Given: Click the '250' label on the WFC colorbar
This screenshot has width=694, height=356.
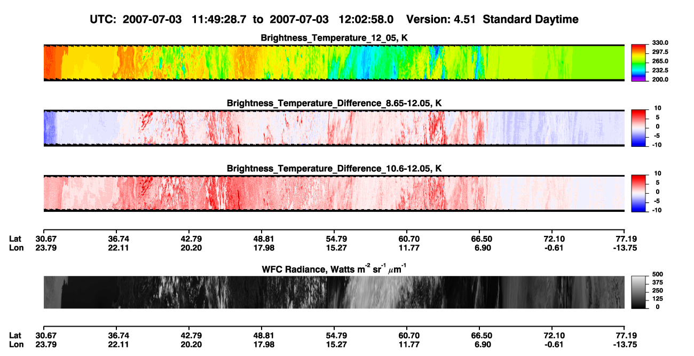Looking at the screenshot, I should tap(658, 291).
